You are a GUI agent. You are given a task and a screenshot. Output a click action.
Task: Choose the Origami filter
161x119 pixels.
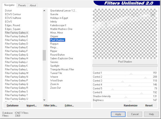54,36
